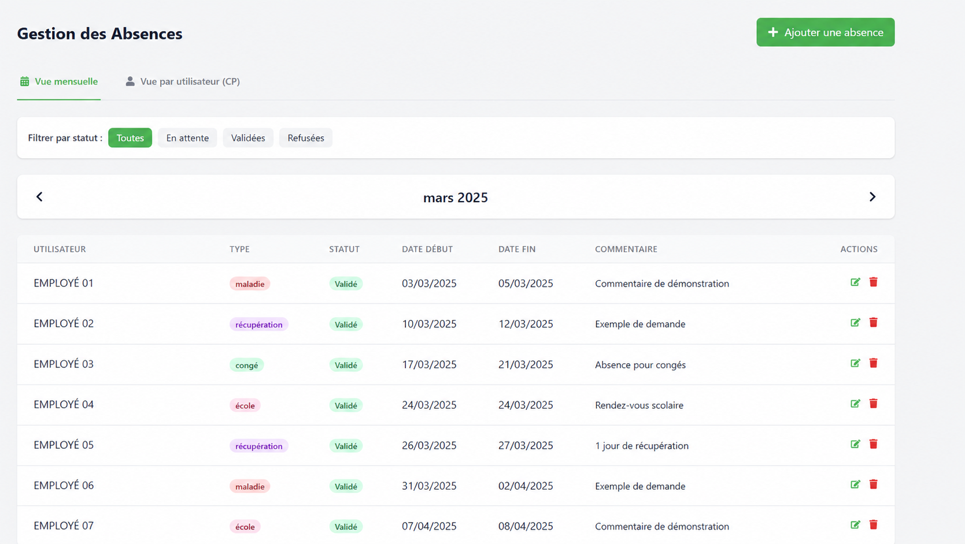Edit EMPLOYÉ 07 absence row

[x=855, y=524]
